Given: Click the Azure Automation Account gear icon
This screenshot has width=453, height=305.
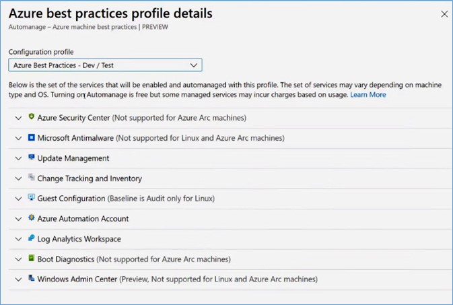Looking at the screenshot, I should tap(31, 218).
